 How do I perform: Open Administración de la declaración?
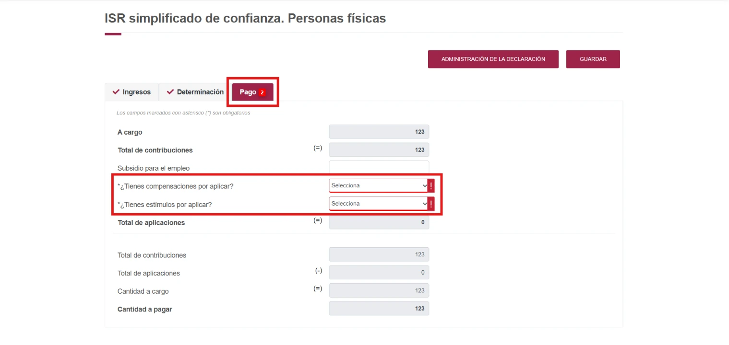pos(493,59)
